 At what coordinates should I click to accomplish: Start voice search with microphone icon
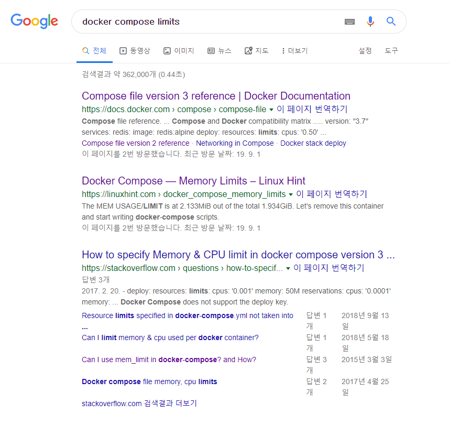pyautogui.click(x=370, y=21)
